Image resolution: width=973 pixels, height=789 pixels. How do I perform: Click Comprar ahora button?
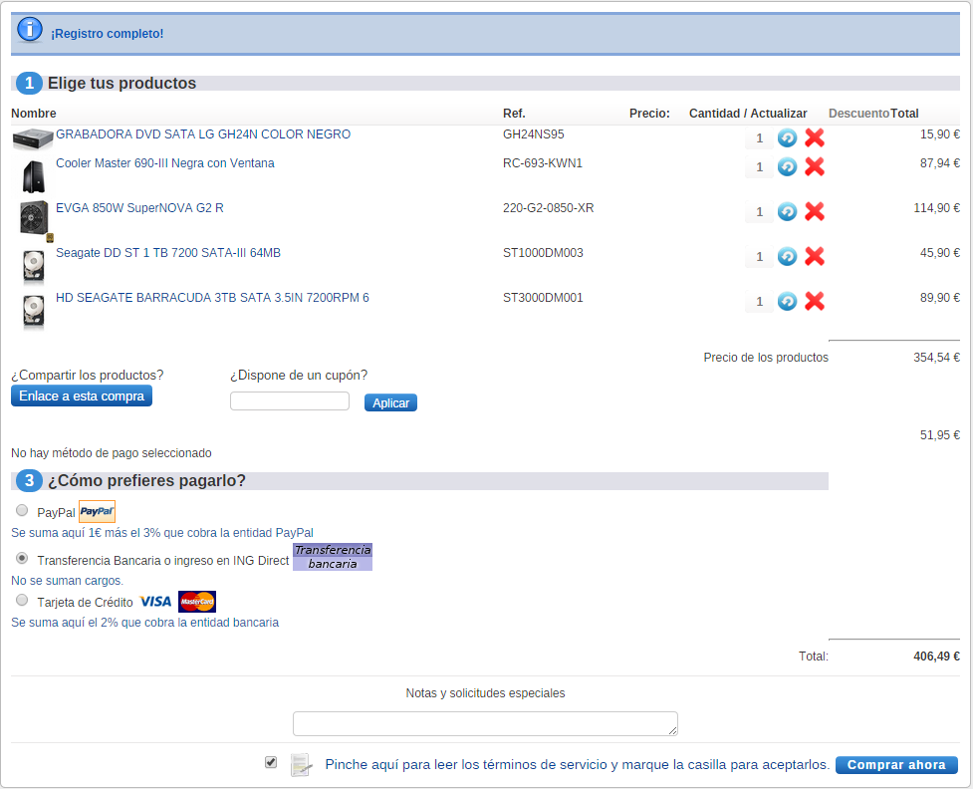click(x=896, y=765)
